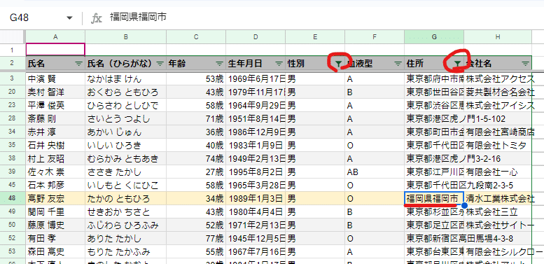Viewport: 544px width, 264px height.
Task: Select cell 平澤 俊英
Action: pos(55,106)
